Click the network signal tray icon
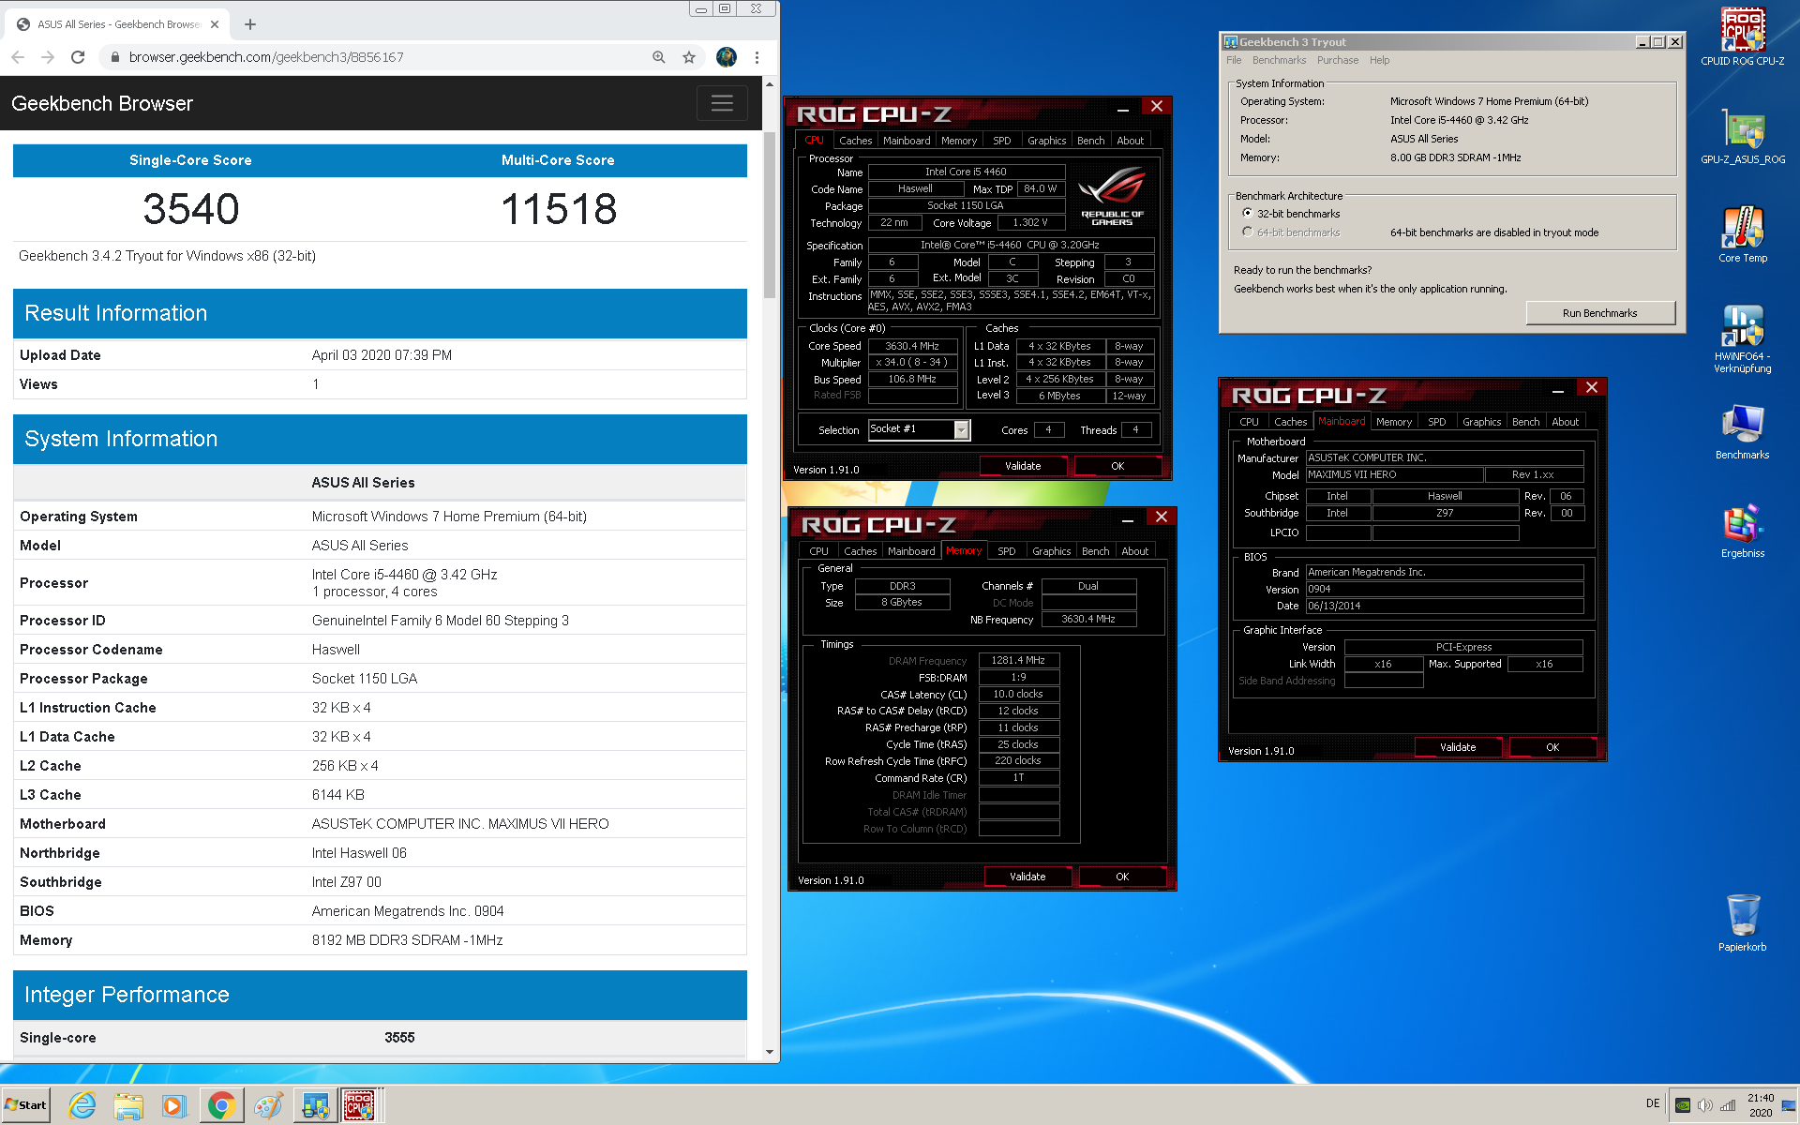 1728,1105
